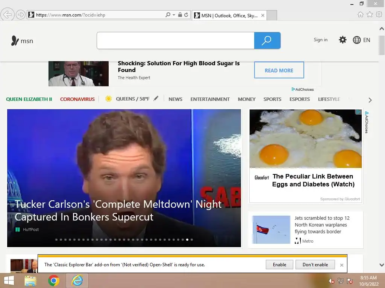The image size is (385, 288).
Task: Open the doctor ad thumbnail
Action: click(78, 73)
